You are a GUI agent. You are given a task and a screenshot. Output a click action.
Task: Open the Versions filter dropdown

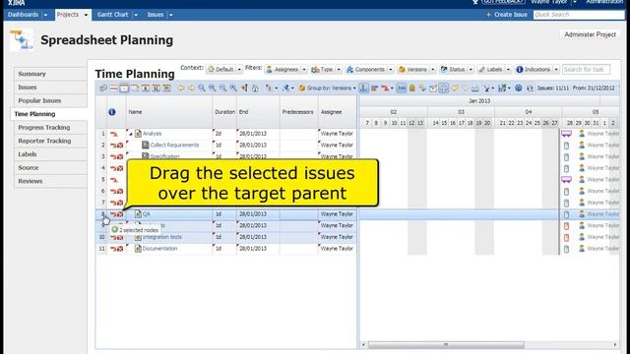coord(416,69)
